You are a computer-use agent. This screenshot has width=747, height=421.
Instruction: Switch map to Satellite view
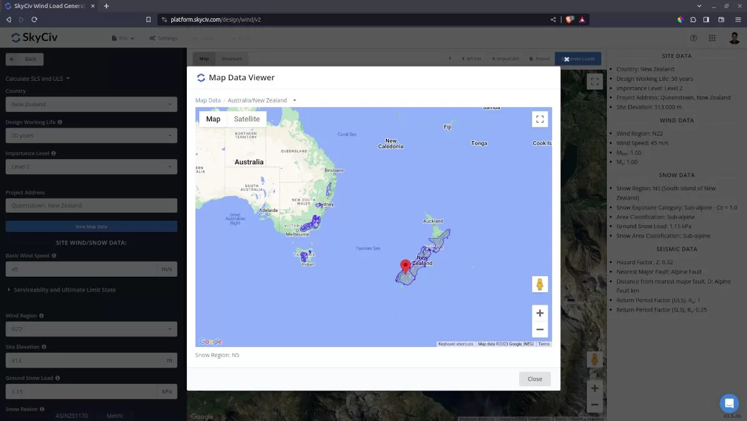pyautogui.click(x=247, y=119)
